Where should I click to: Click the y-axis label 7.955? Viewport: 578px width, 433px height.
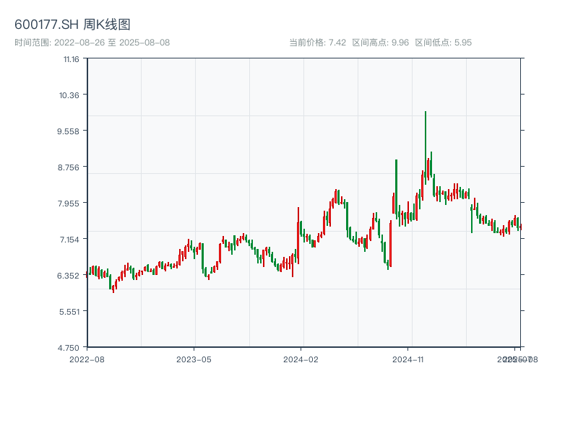tap(68, 204)
